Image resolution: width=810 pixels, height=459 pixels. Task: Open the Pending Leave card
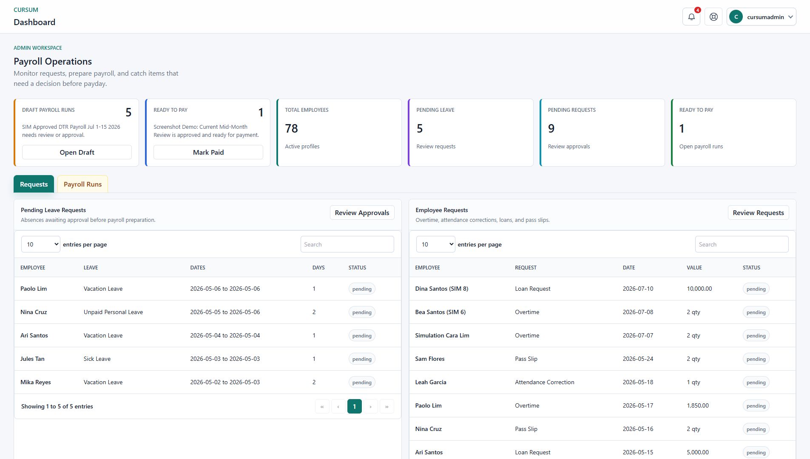(470, 133)
